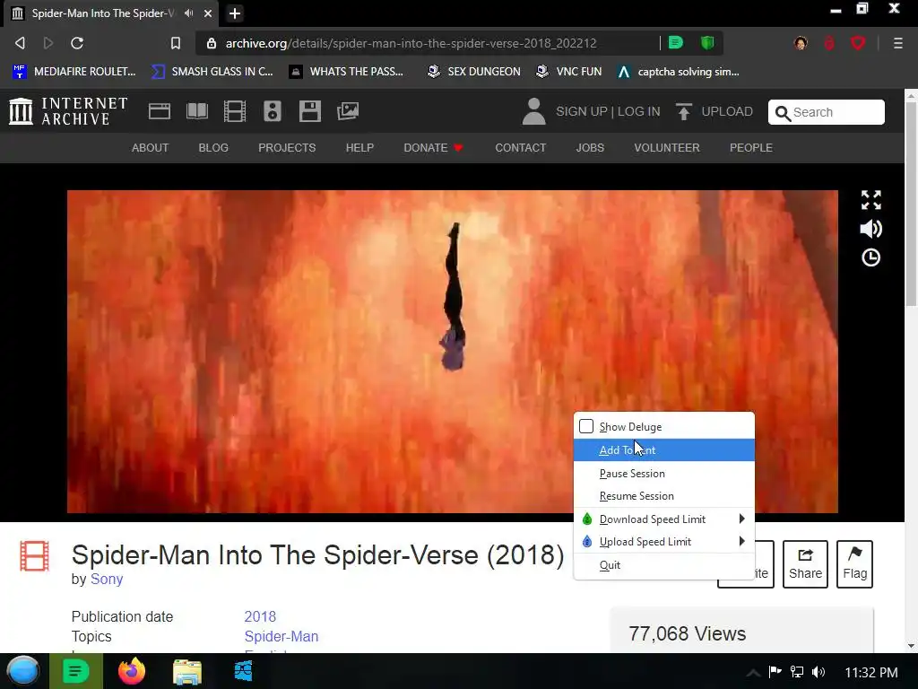Open captcha solving sim bookmark
Viewport: 918px width, 689px height.
tap(679, 72)
